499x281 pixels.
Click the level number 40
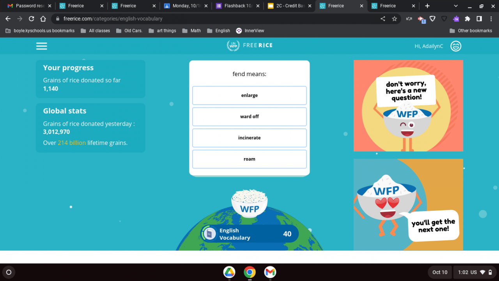coord(287,234)
